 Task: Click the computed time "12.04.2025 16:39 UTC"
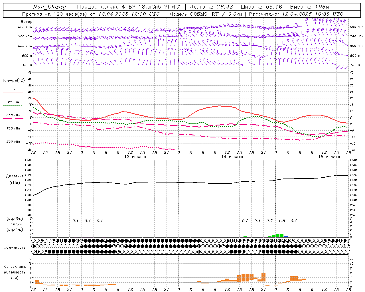tap(313, 14)
